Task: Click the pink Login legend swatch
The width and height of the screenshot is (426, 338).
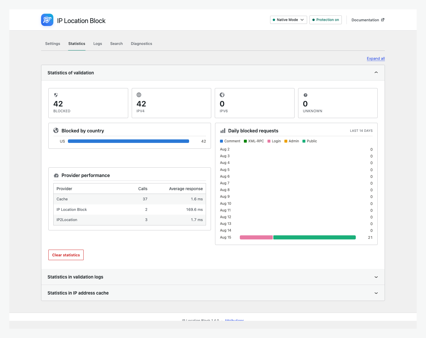Action: 269,141
